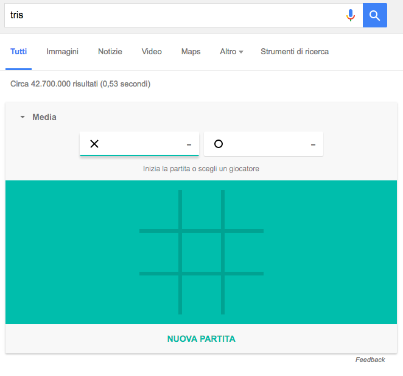Switch to the Immagini tab
The height and width of the screenshot is (376, 403).
pyautogui.click(x=62, y=52)
